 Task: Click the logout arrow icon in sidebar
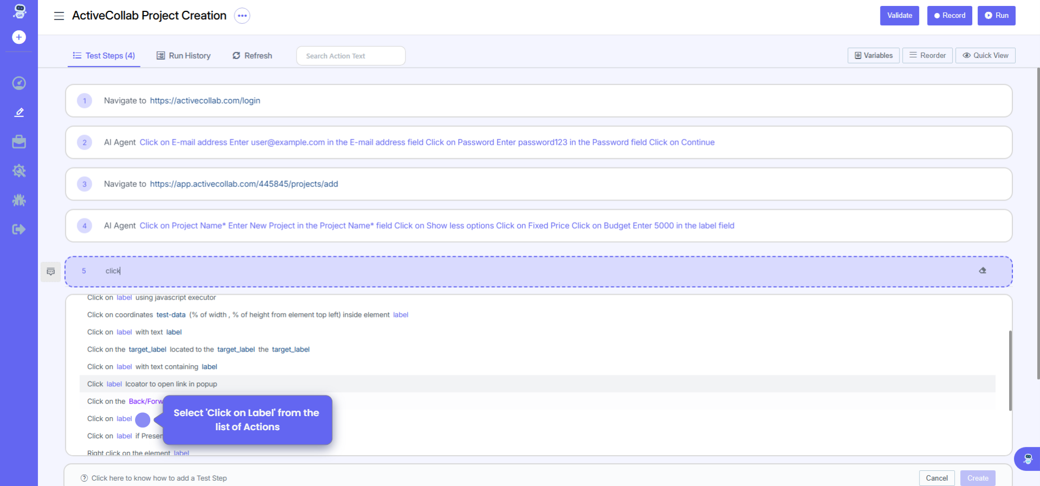pyautogui.click(x=19, y=229)
